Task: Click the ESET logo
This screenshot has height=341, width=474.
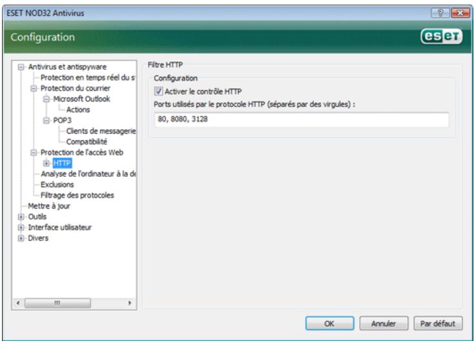Action: point(441,37)
